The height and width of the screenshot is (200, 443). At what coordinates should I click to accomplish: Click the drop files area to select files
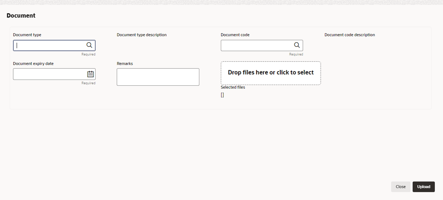pos(271,73)
